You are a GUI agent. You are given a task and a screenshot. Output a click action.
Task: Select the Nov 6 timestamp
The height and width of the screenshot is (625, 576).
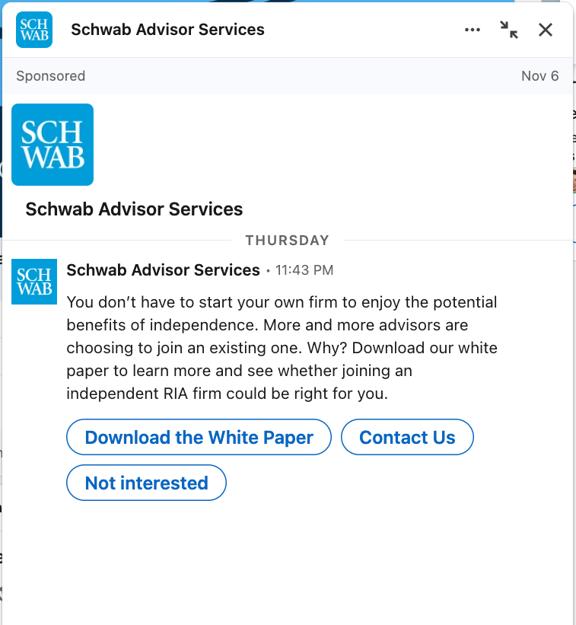[x=540, y=76]
